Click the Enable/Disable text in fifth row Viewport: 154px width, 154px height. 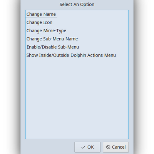42,47
